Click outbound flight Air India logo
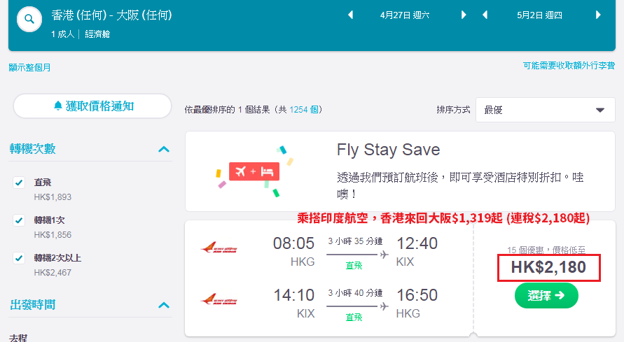The image size is (624, 342). (219, 248)
